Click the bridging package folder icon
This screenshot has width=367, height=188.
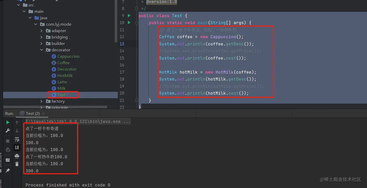click(x=48, y=37)
